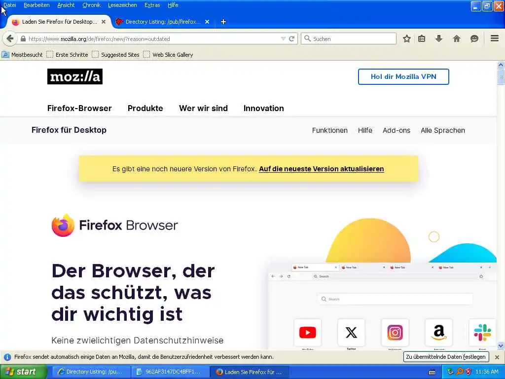Image resolution: width=505 pixels, height=379 pixels.
Task: Click the chat smiley toolbar icon
Action: click(x=474, y=38)
